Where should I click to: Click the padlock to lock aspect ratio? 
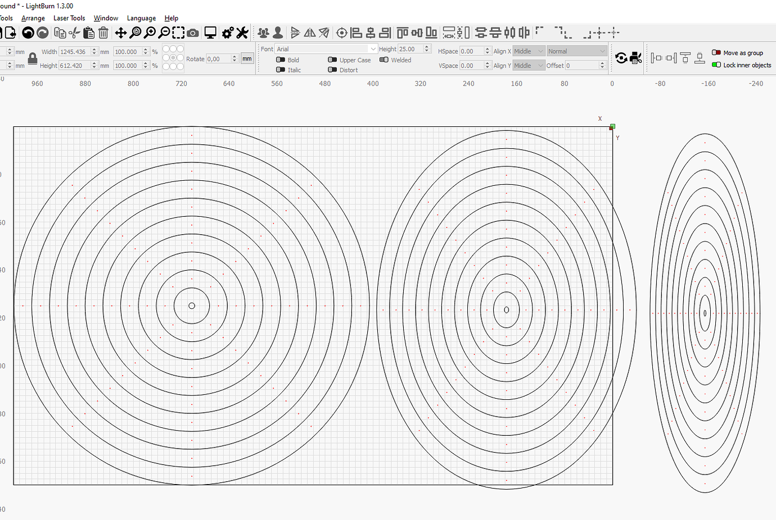[x=32, y=58]
